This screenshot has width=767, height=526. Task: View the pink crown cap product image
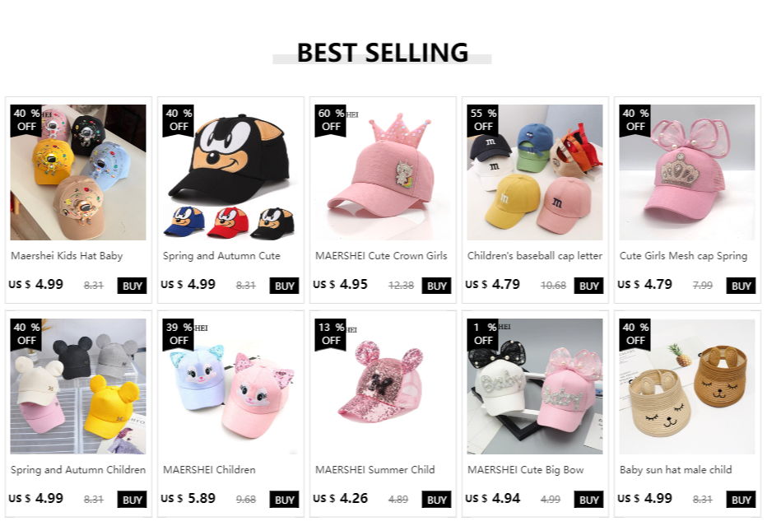[x=383, y=173]
